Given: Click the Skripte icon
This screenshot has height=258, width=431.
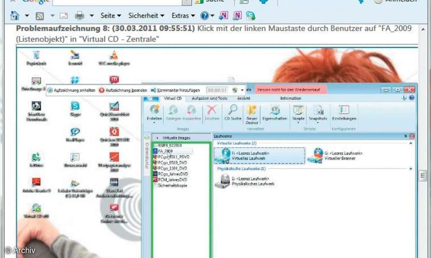Looking at the screenshot, I should [298, 110].
